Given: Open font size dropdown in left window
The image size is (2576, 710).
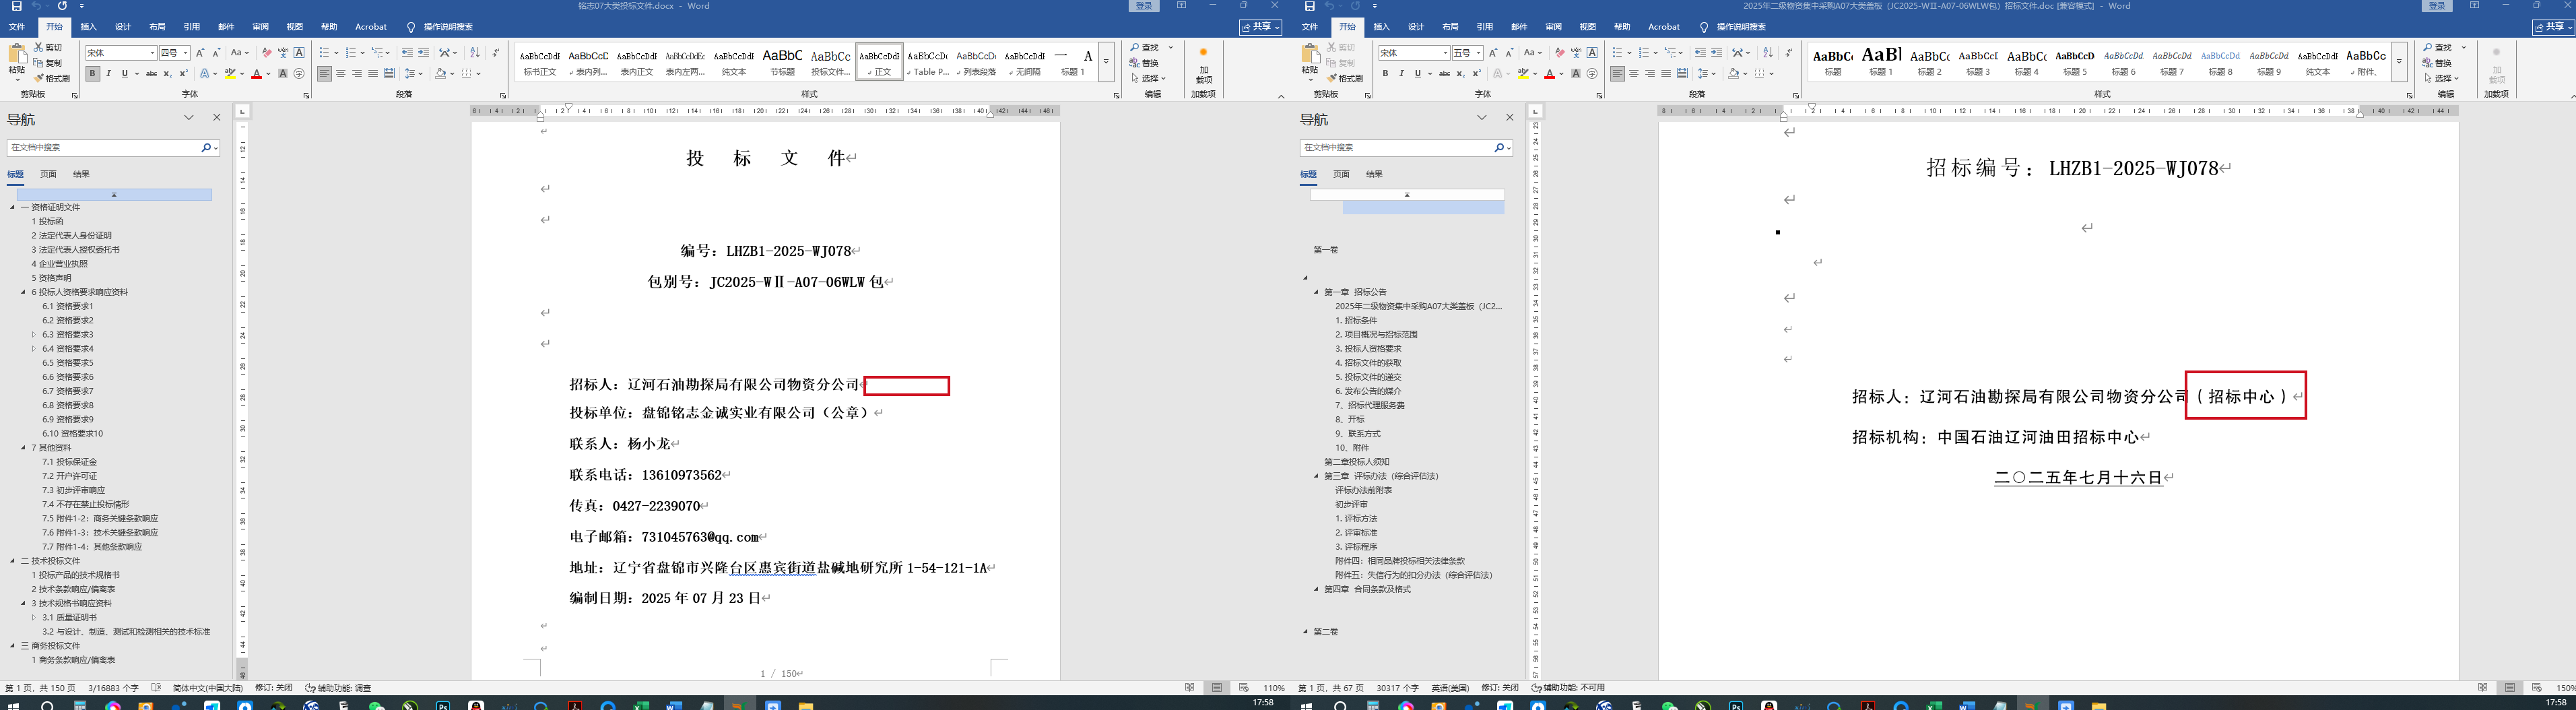Looking at the screenshot, I should [185, 53].
